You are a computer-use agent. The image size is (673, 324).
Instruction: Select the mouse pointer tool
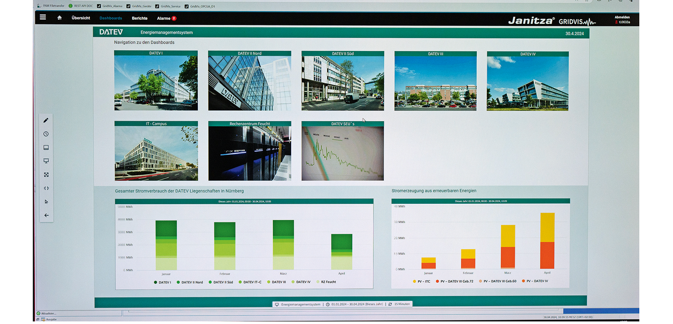click(46, 202)
